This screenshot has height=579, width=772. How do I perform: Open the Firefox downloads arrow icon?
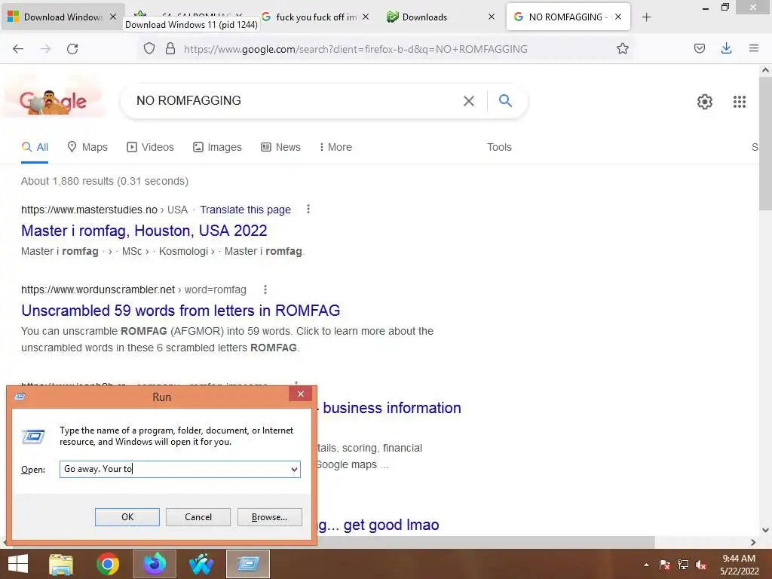pyautogui.click(x=726, y=48)
